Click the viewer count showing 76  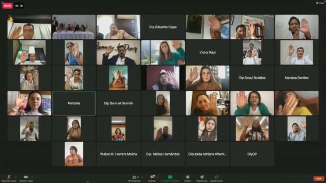[x=19, y=6]
